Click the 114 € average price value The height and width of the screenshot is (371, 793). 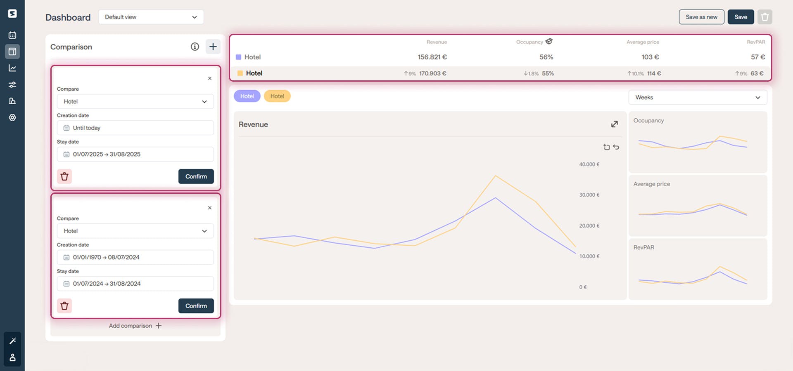point(654,73)
